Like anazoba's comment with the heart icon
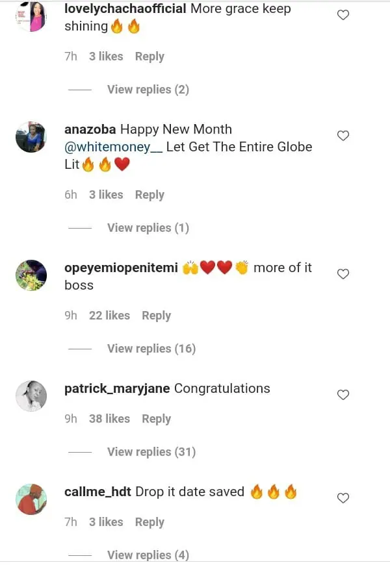 (343, 136)
